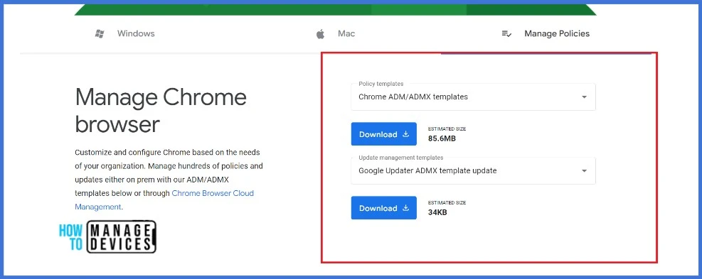Open the Windows tab

coord(136,33)
